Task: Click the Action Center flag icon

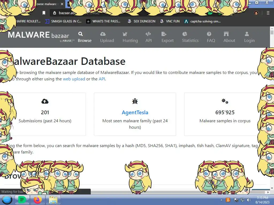Action: click(x=236, y=200)
